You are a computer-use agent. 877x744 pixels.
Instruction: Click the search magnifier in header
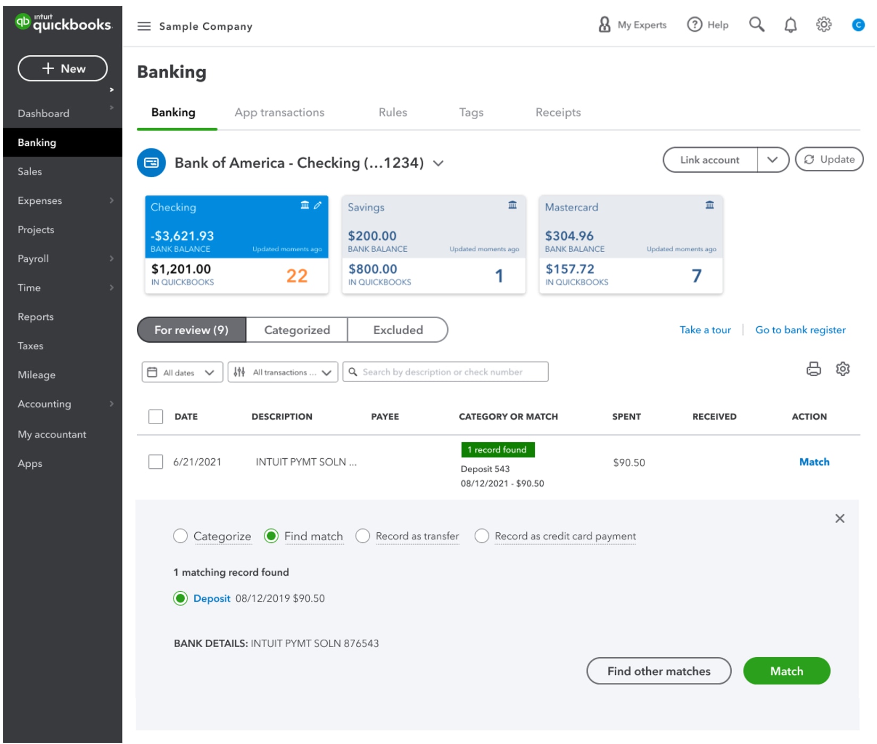(756, 24)
